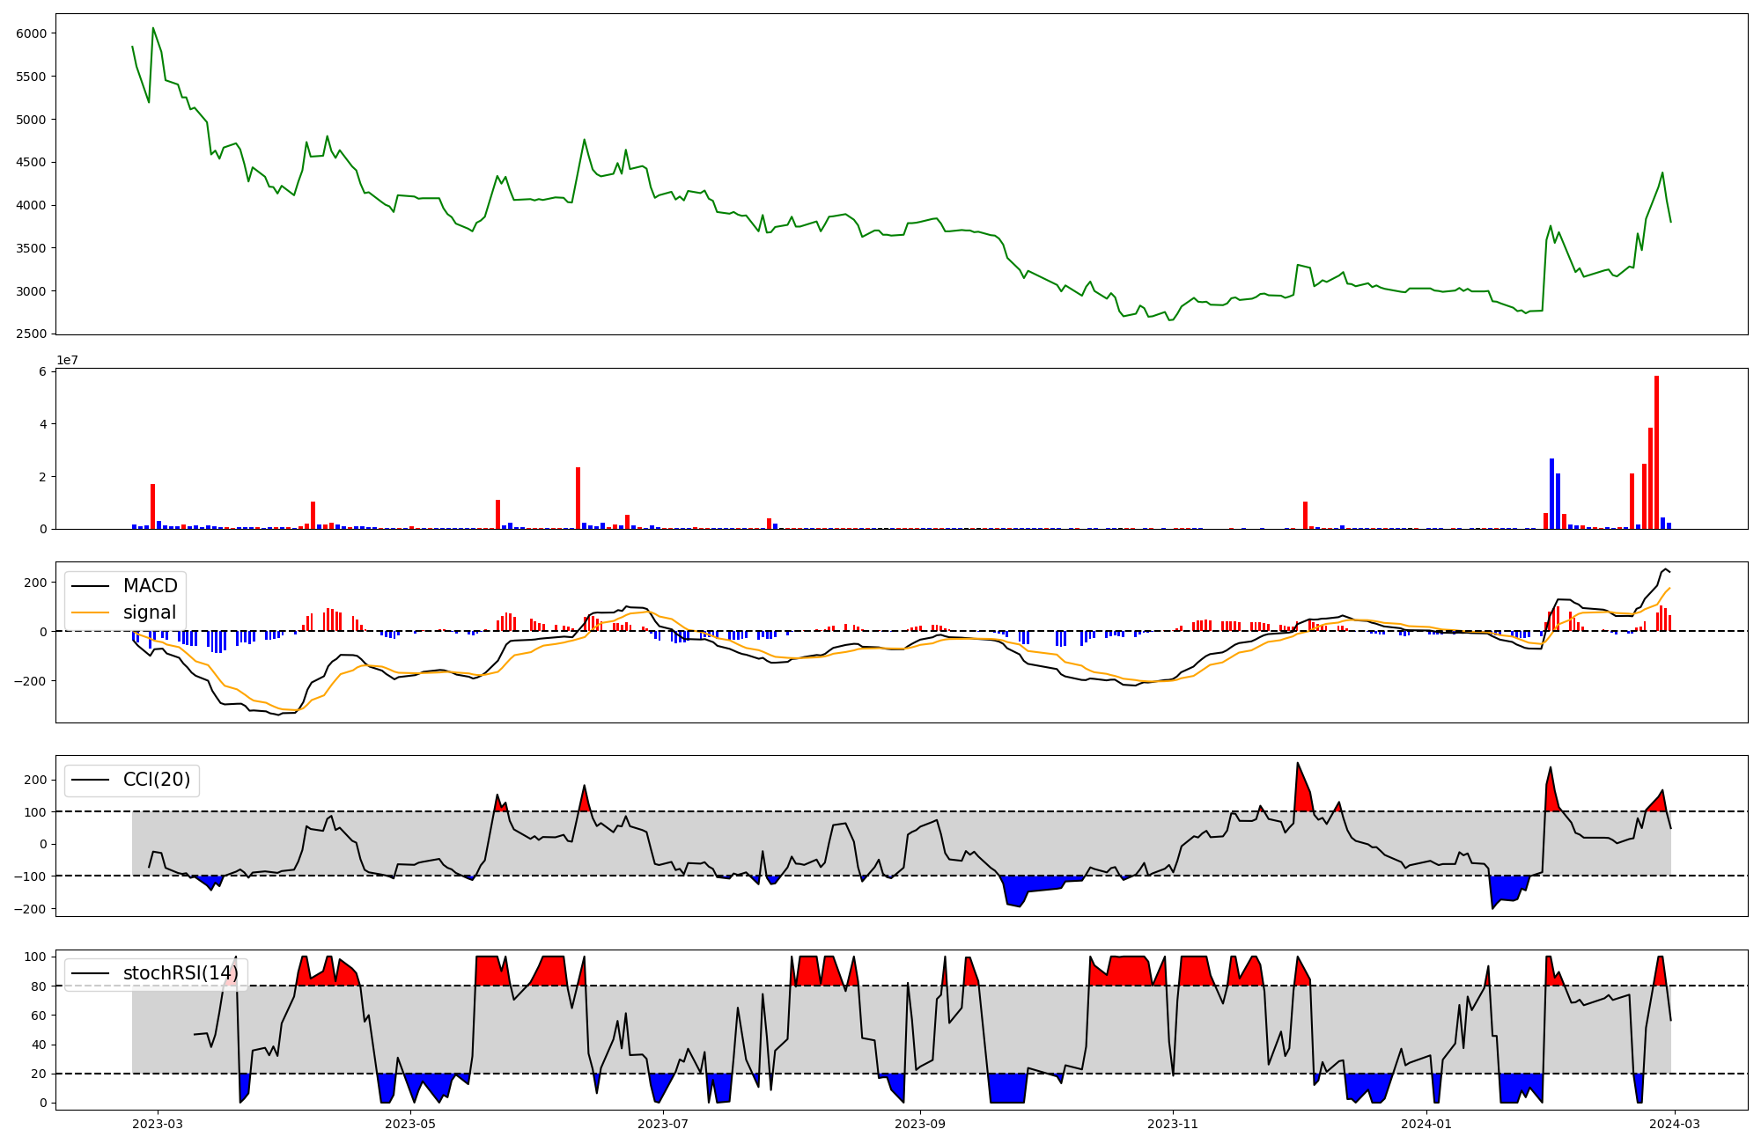1761x1144 pixels.
Task: Click the orange signal line legend sample
Action: [x=90, y=612]
